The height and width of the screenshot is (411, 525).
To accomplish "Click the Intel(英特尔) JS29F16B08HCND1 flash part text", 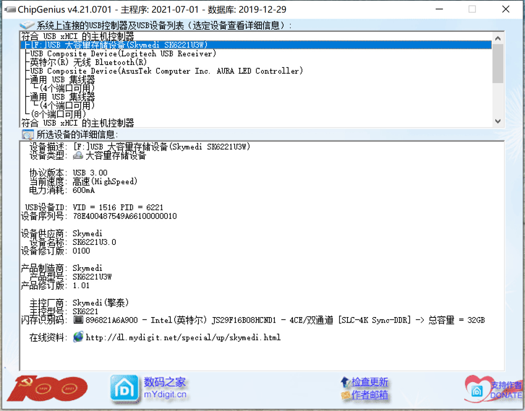I will click(213, 320).
